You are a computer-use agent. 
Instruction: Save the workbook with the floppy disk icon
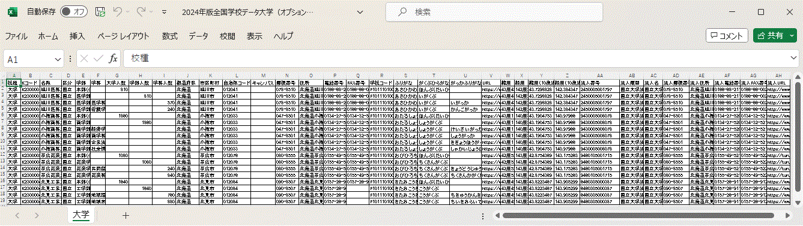[100, 12]
